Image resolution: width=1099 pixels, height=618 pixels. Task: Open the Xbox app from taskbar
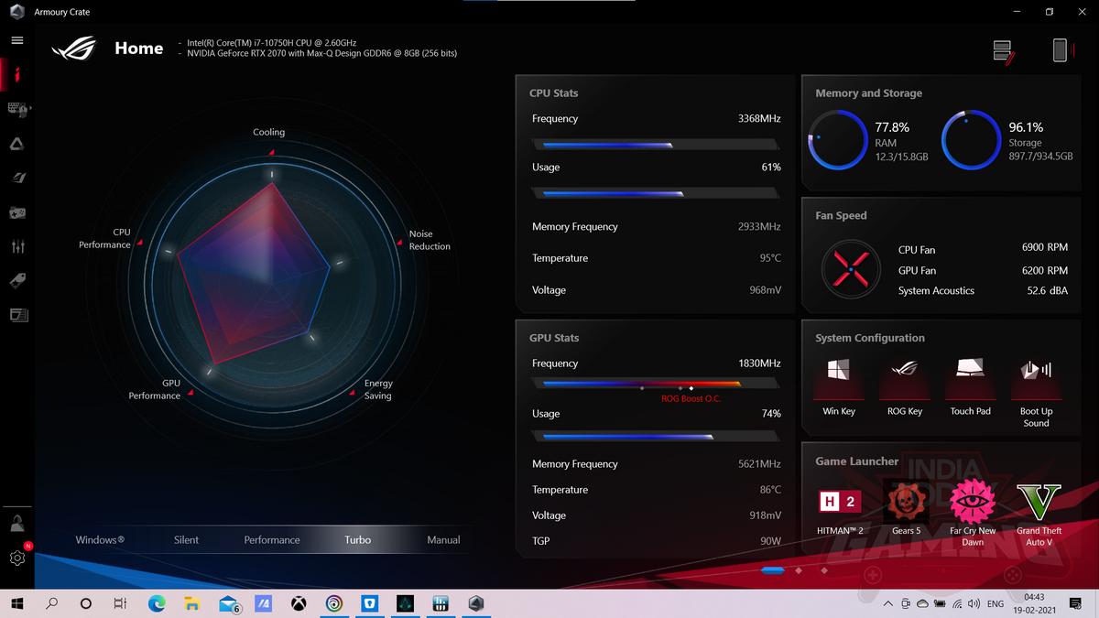click(x=299, y=603)
